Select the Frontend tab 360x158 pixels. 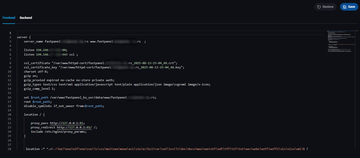tap(9, 18)
